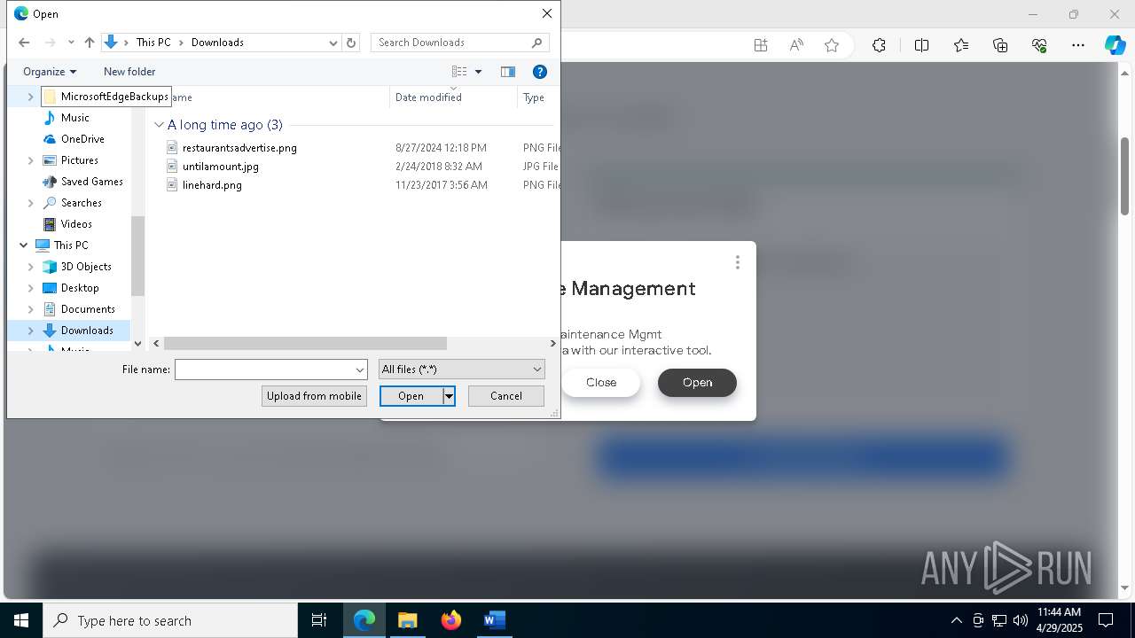1135x638 pixels.
Task: Expand the Pictures tree node
Action: tap(30, 160)
